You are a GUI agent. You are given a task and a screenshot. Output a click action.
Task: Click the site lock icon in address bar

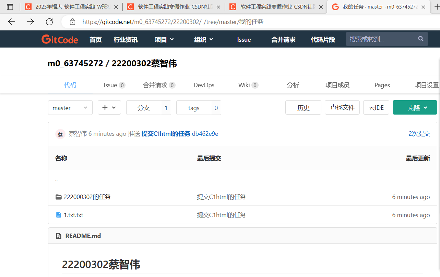tap(72, 22)
